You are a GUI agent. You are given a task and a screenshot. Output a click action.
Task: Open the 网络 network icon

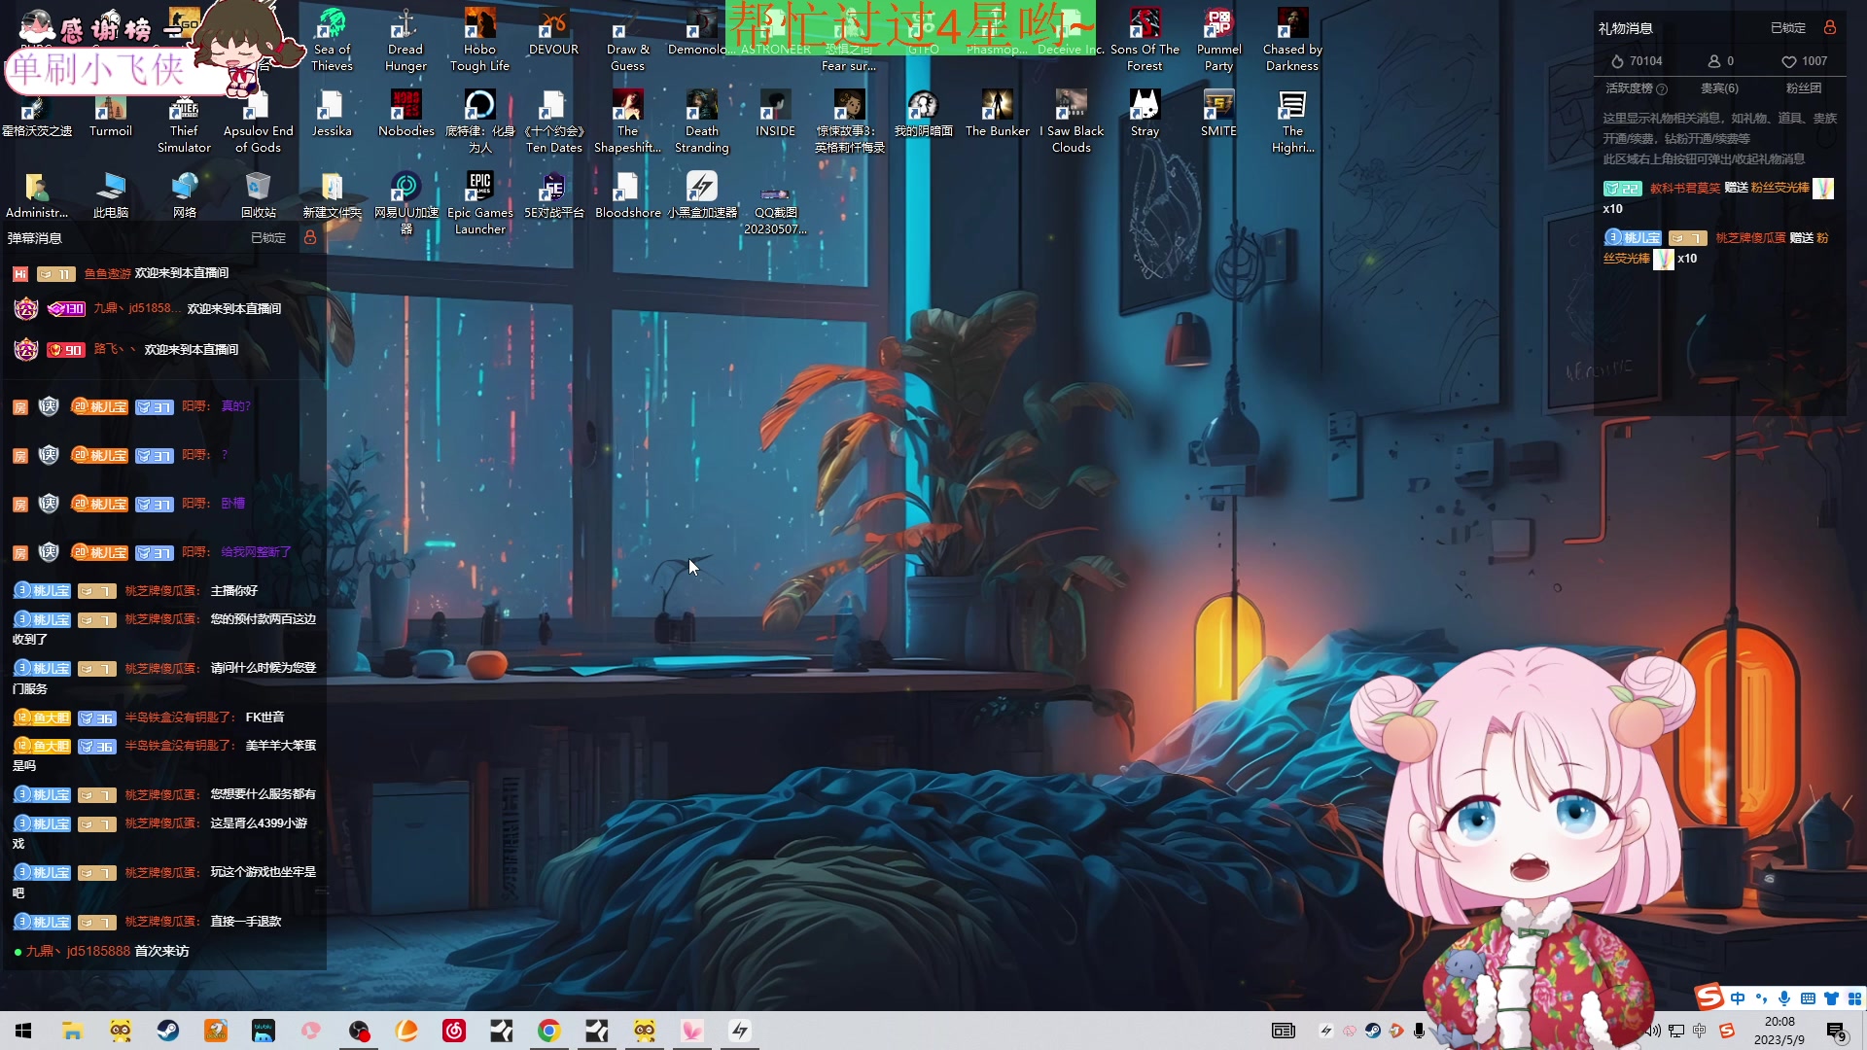click(x=184, y=195)
